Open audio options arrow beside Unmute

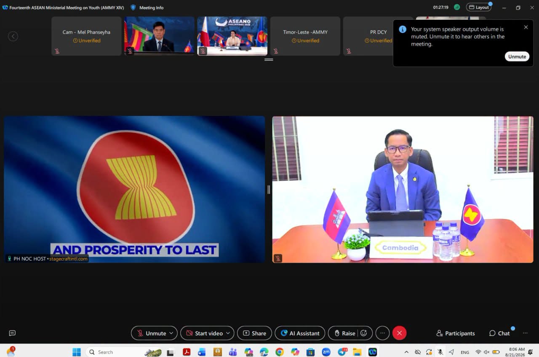pyautogui.click(x=171, y=333)
